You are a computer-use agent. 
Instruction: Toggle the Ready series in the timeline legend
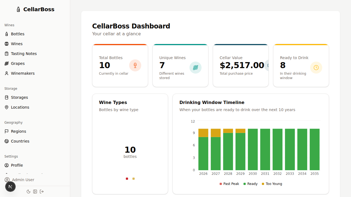pyautogui.click(x=250, y=184)
